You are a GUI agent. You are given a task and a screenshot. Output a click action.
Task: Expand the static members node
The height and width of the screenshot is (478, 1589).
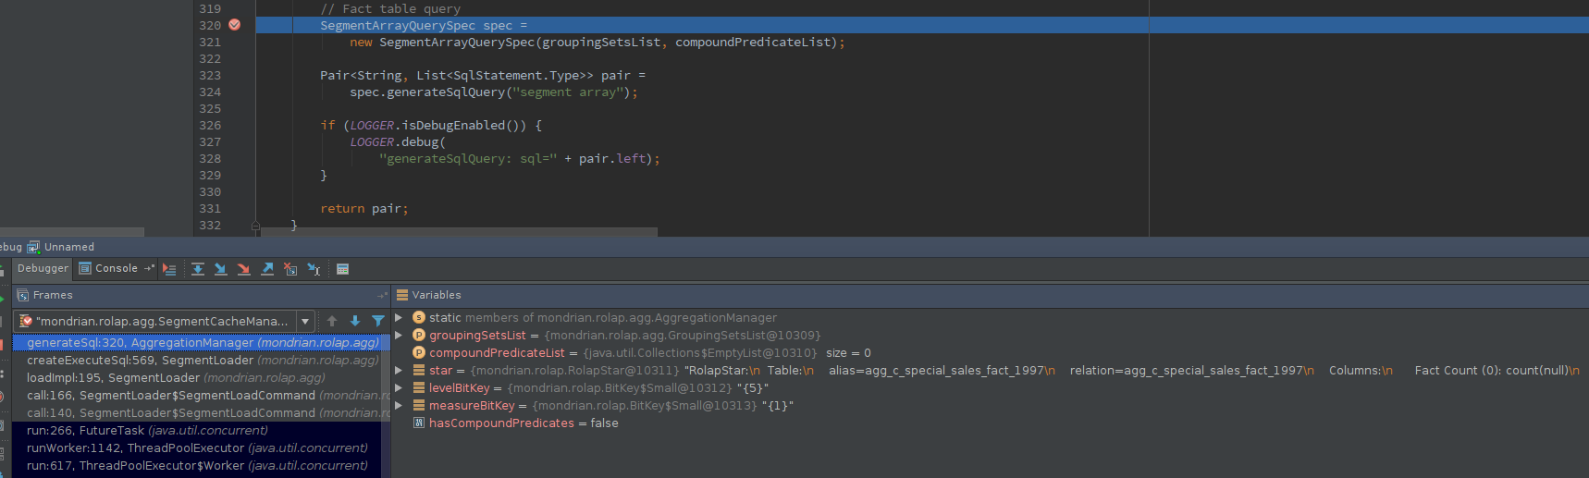[399, 317]
